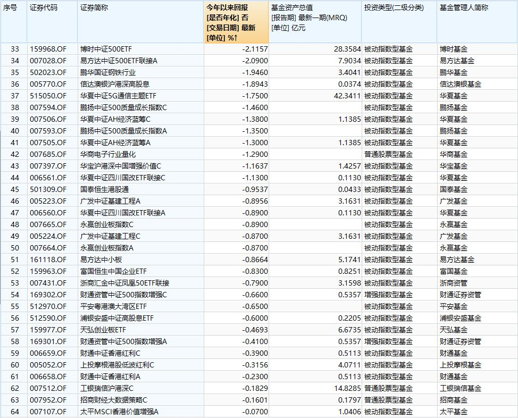Screen dimensions: 518x418
Task: Click the 基金管理人简称 column header
Action: (478, 22)
